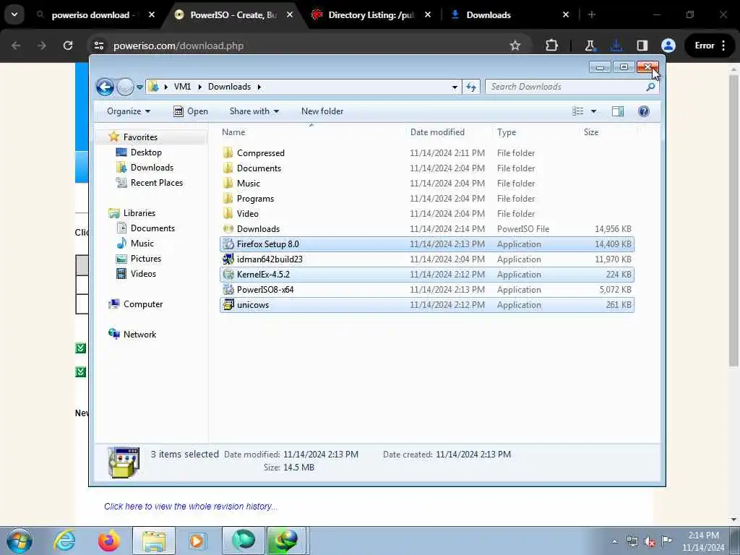Expand the view options dropdown arrow

click(594, 111)
